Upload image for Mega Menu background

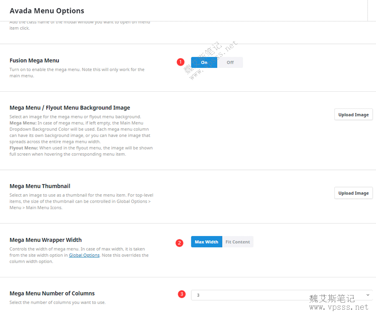coord(353,115)
